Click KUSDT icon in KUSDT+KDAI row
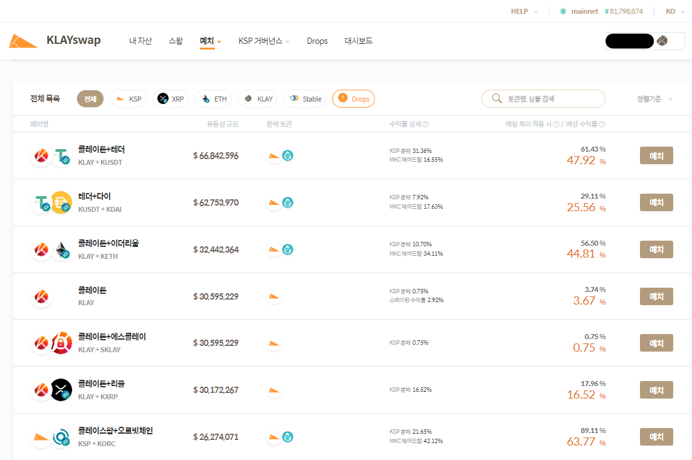692x460 pixels. [41, 202]
